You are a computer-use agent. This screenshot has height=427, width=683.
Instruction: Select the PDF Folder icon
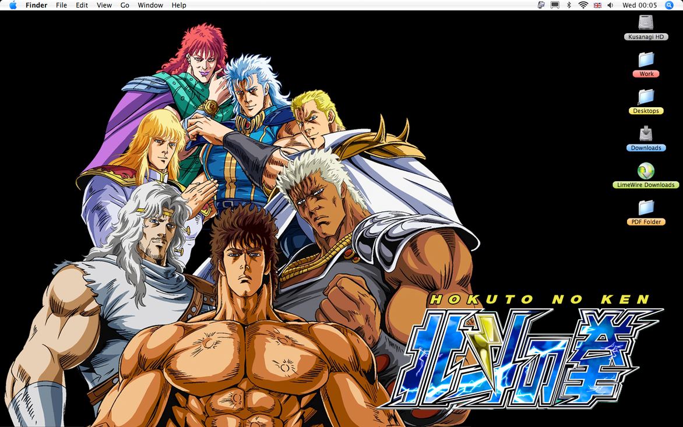pyautogui.click(x=646, y=207)
